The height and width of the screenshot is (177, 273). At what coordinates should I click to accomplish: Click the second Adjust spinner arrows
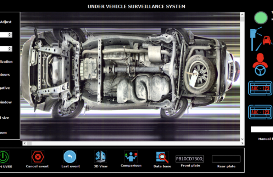[x=10, y=49]
